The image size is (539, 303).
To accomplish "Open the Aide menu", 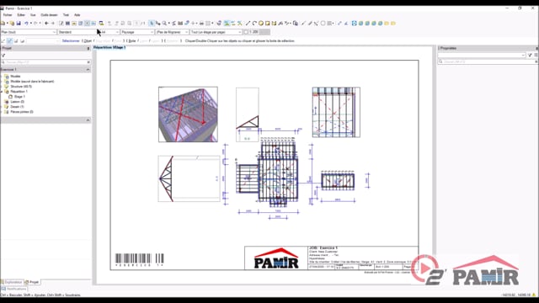I will coord(77,15).
